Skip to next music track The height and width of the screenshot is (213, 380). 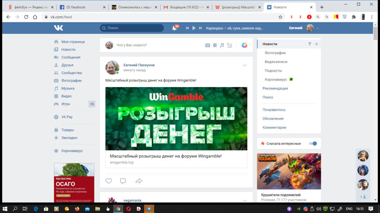click(x=200, y=28)
